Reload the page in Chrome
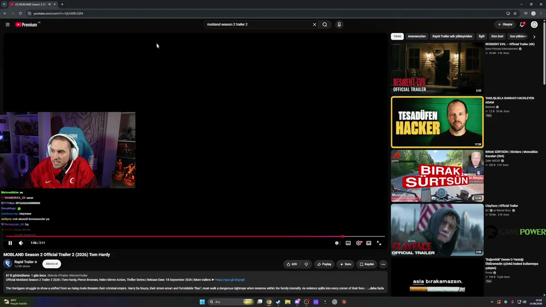Screen dimensions: 546x307 click(20, 13)
